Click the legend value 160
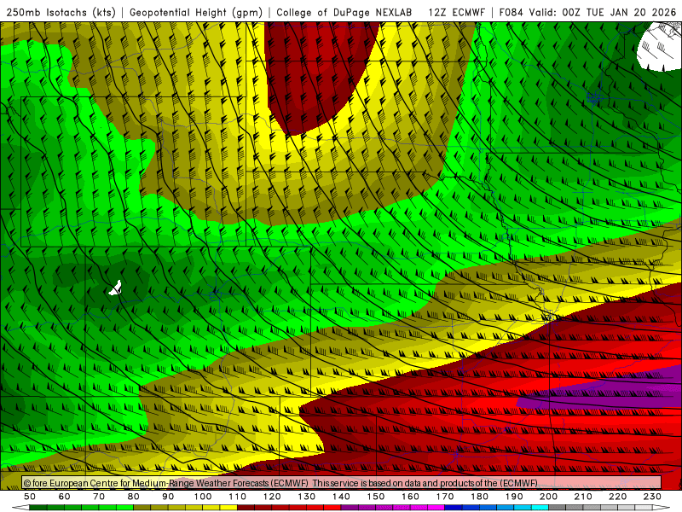Viewport: 682px width, 512px height. pyautogui.click(x=410, y=497)
